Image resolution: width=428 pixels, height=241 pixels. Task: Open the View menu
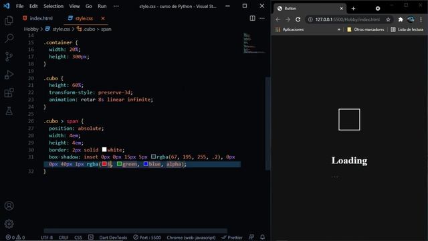point(74,6)
